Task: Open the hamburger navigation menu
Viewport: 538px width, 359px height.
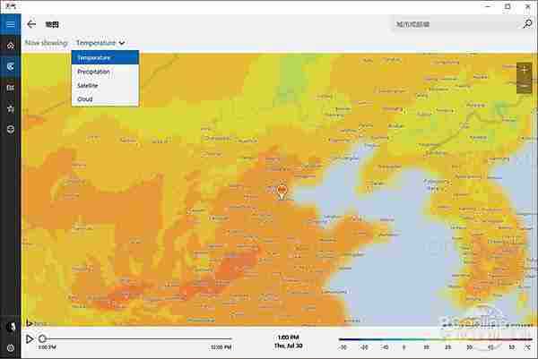Action: click(11, 24)
